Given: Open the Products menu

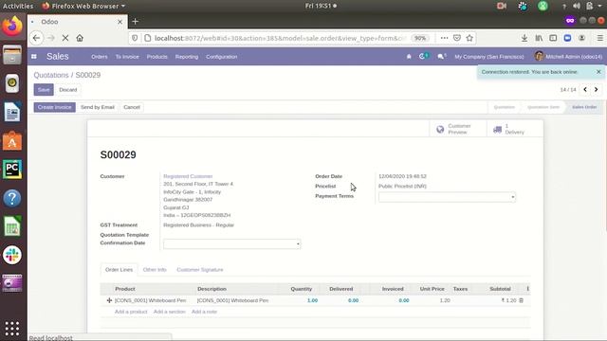Looking at the screenshot, I should pos(157,57).
